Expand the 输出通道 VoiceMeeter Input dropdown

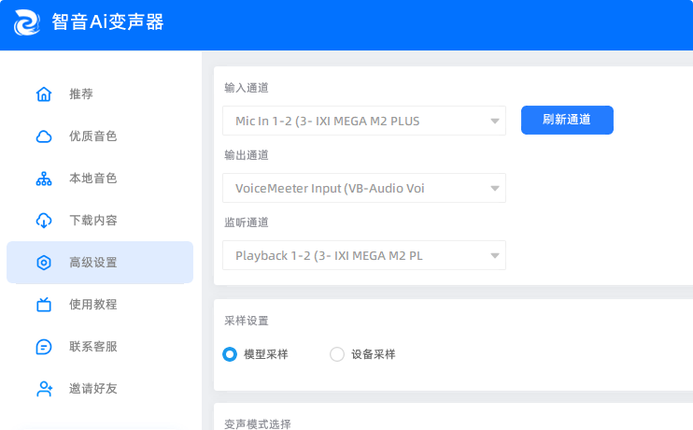364,188
